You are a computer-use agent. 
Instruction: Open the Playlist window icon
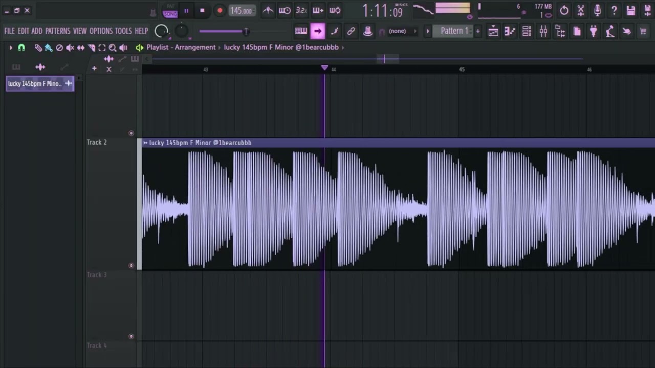click(x=493, y=31)
